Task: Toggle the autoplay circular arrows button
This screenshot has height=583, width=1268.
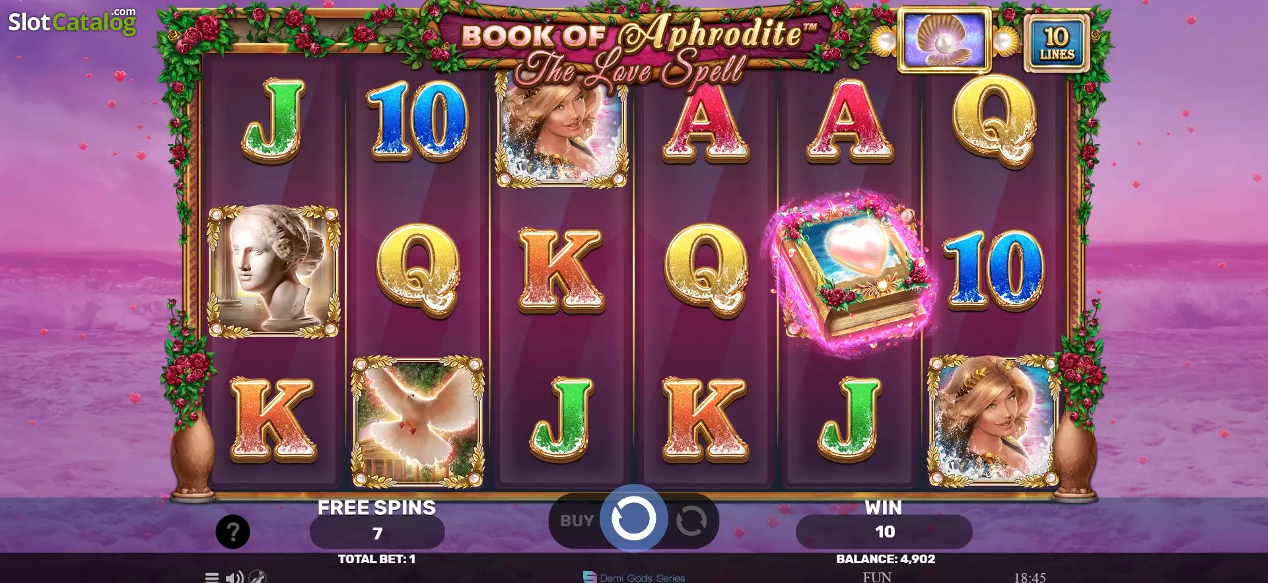Action: click(x=691, y=520)
